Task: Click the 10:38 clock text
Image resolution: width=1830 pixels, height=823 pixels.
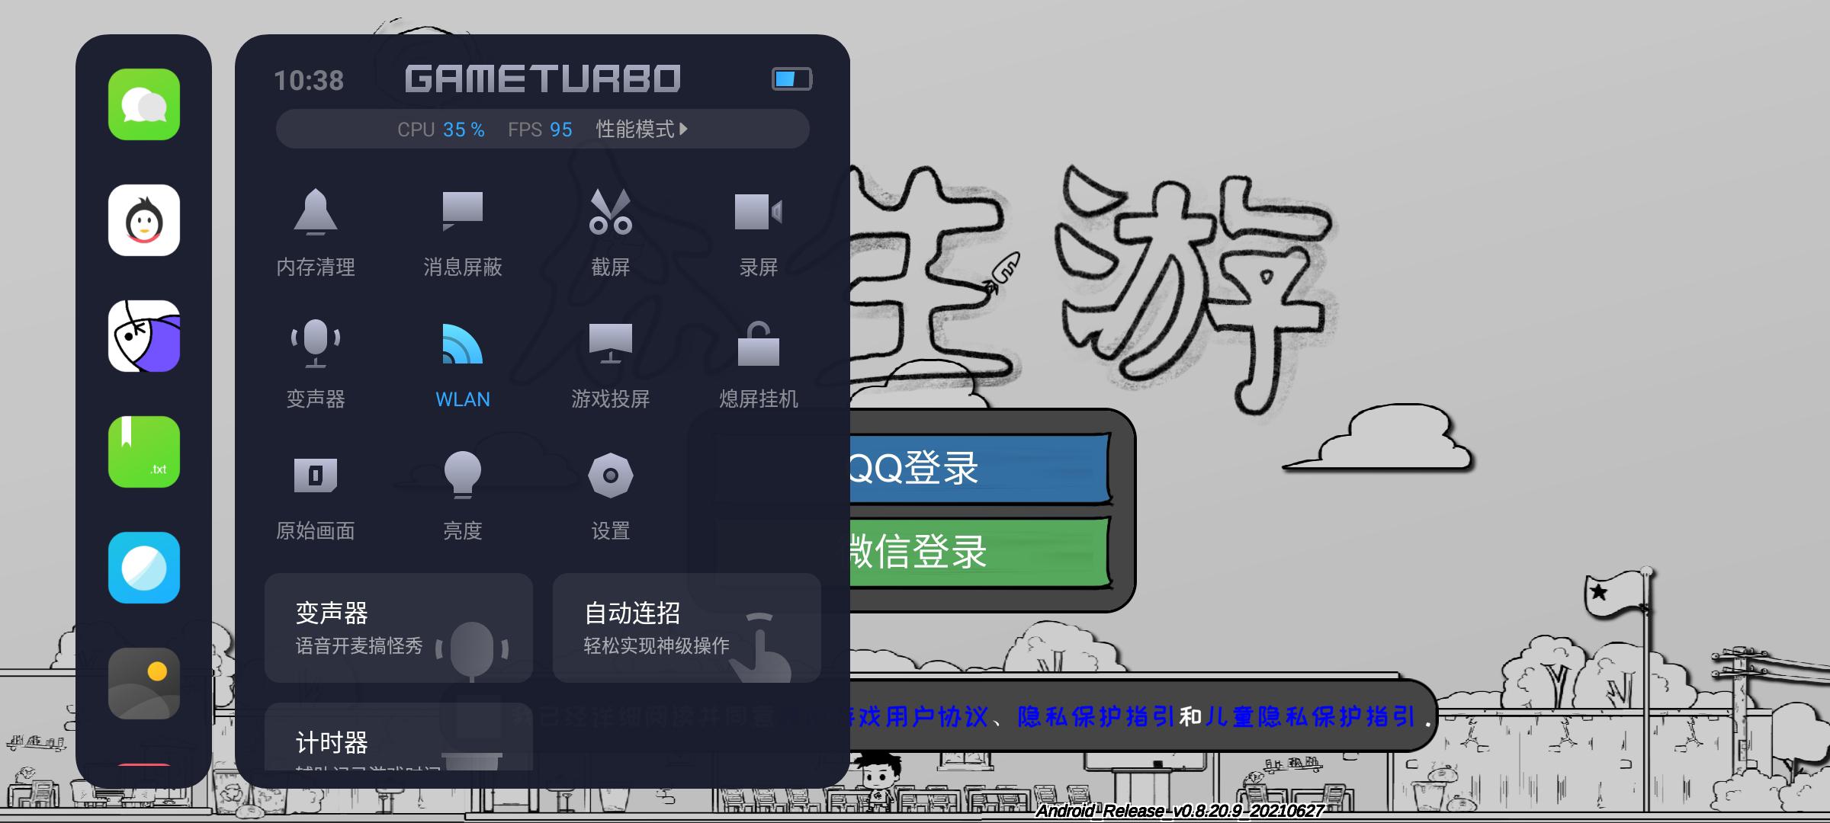Action: tap(309, 80)
